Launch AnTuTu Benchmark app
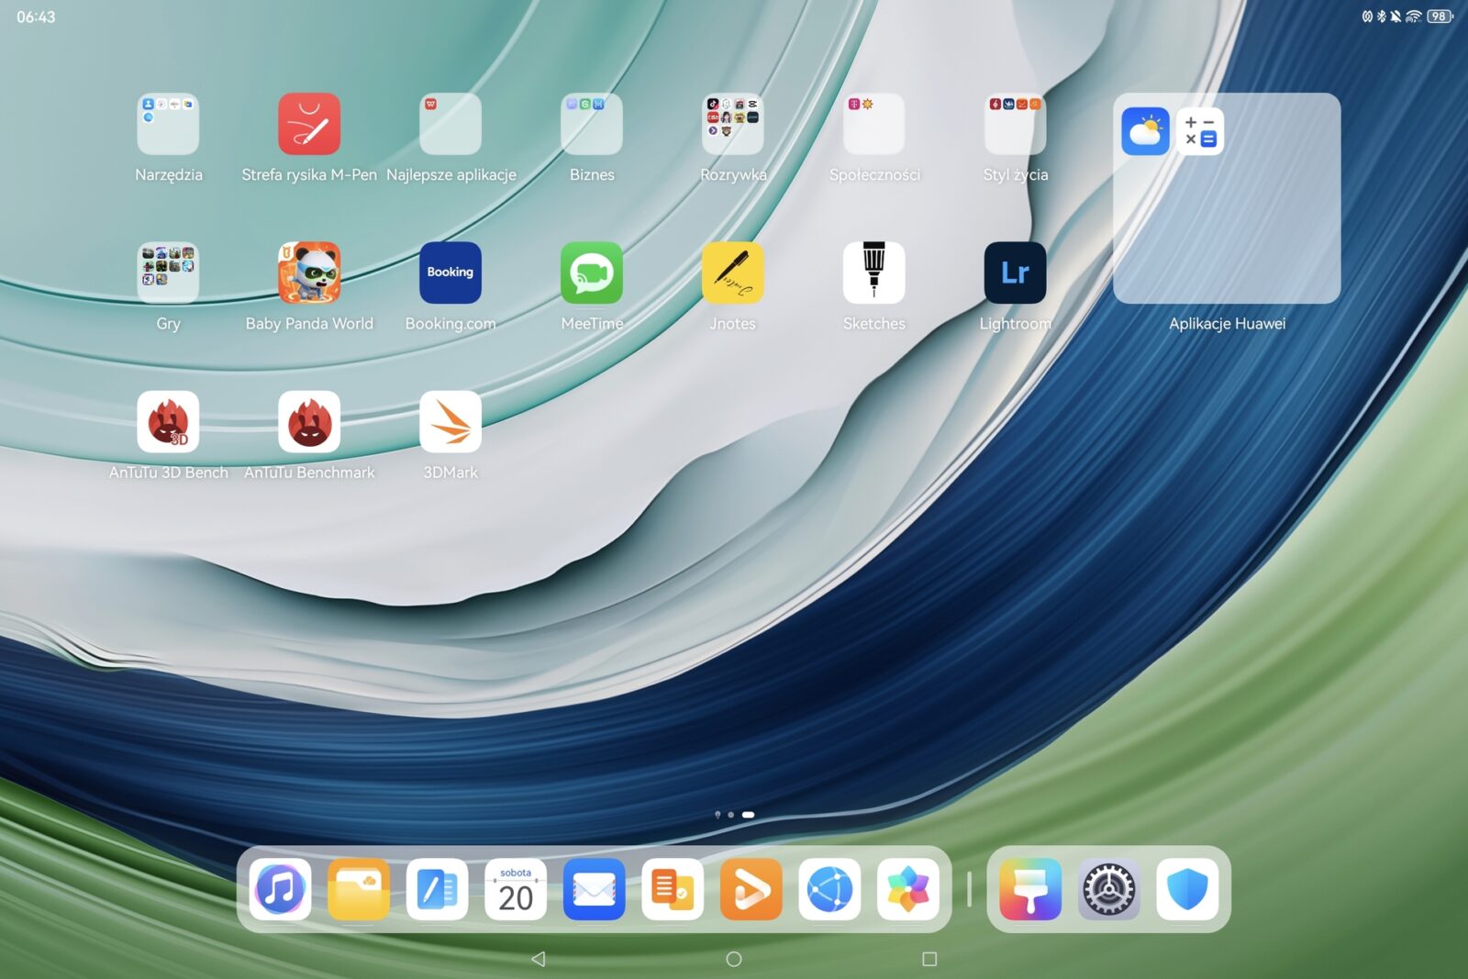This screenshot has width=1468, height=979. tap(309, 422)
